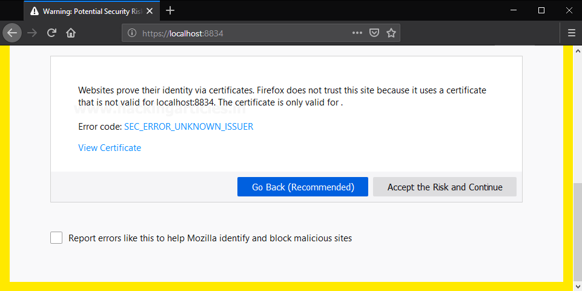Viewport: 582px width, 291px height.
Task: Bookmark this page with the star
Action: tap(391, 33)
